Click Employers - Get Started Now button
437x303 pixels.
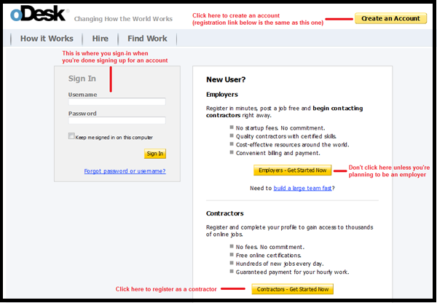(x=292, y=170)
